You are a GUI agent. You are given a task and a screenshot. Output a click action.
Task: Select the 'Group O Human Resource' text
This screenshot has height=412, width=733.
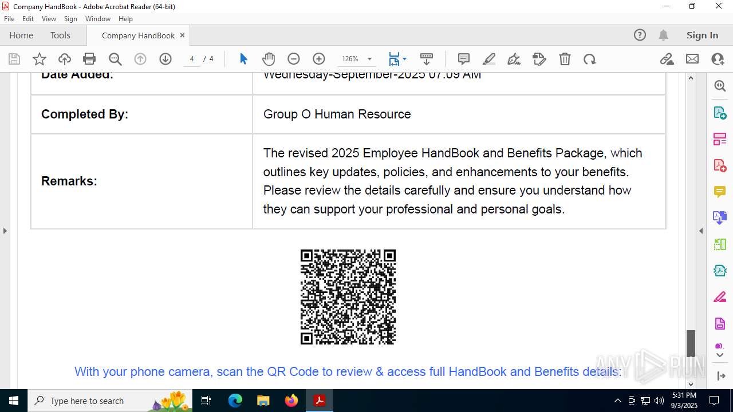(337, 114)
